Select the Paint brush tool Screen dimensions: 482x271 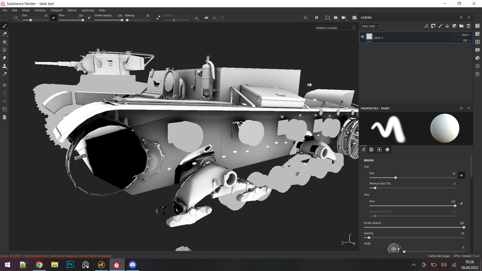click(5, 26)
